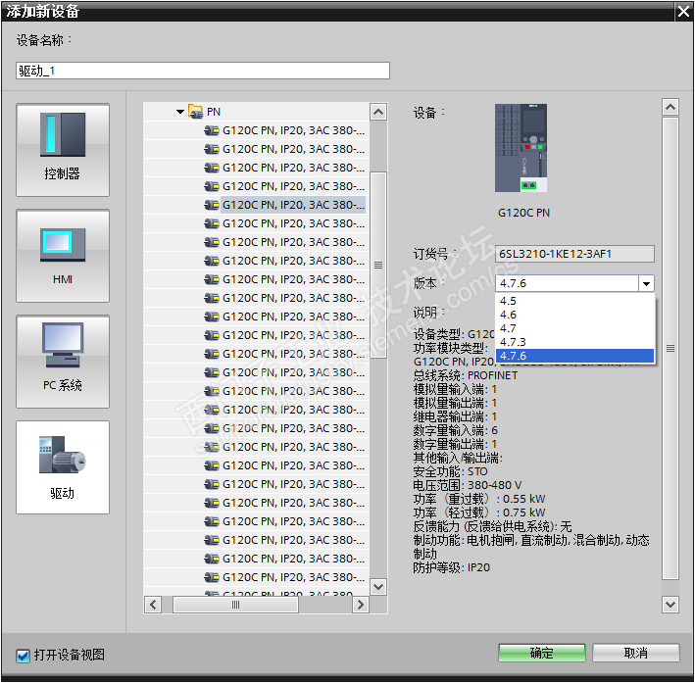The image size is (695, 683).
Task: Click the 防护等级: IP20 line
Action: pyautogui.click(x=451, y=567)
